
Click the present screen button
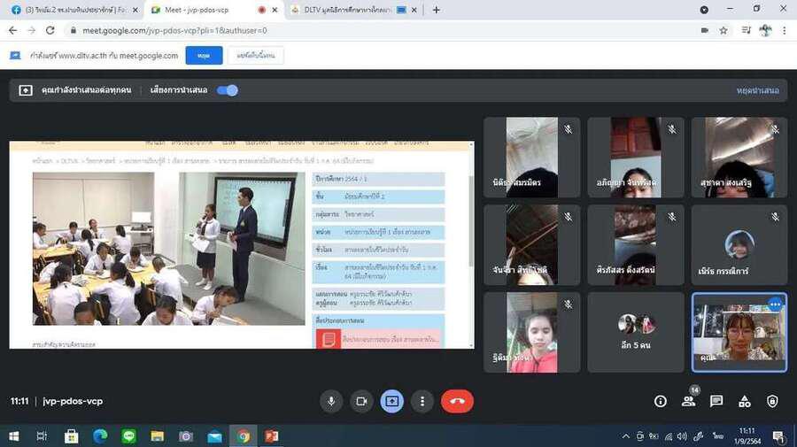pos(391,401)
